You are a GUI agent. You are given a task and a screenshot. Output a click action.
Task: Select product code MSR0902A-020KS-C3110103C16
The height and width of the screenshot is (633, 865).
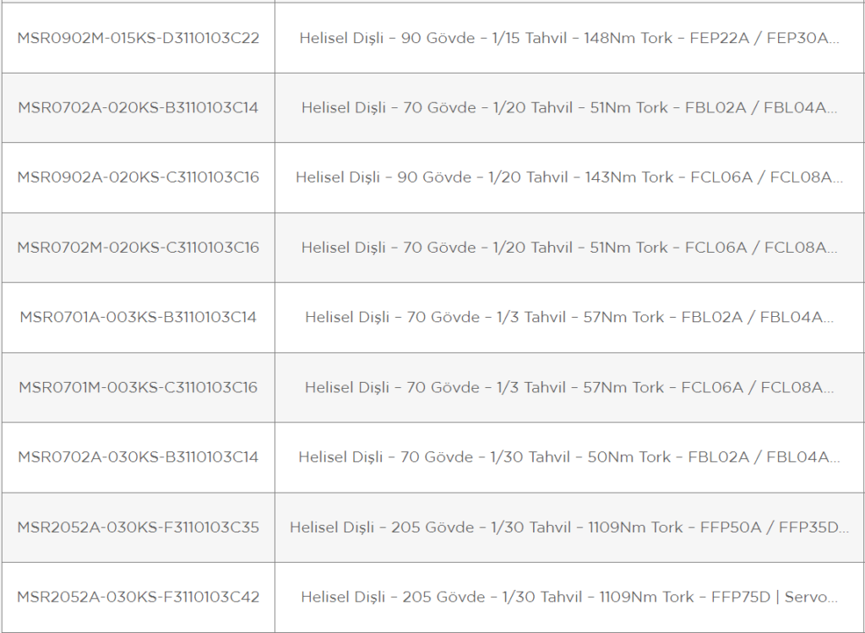point(138,177)
